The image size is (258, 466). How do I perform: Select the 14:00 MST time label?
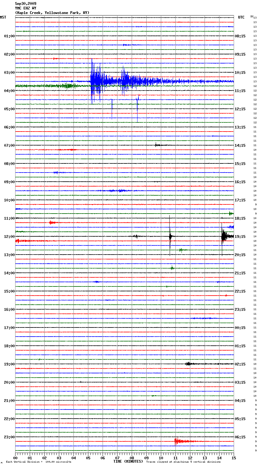point(9,273)
